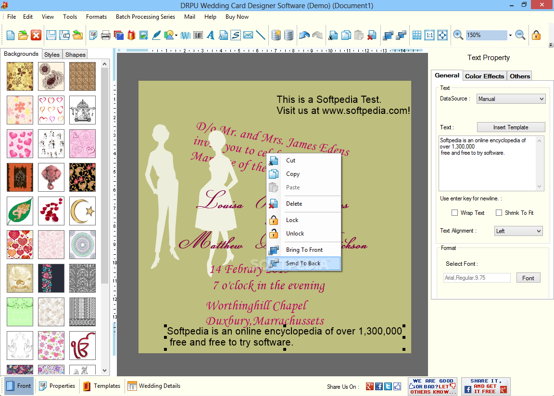This screenshot has height=396, width=554.
Task: Click the Properties button at bottom
Action: (57, 386)
